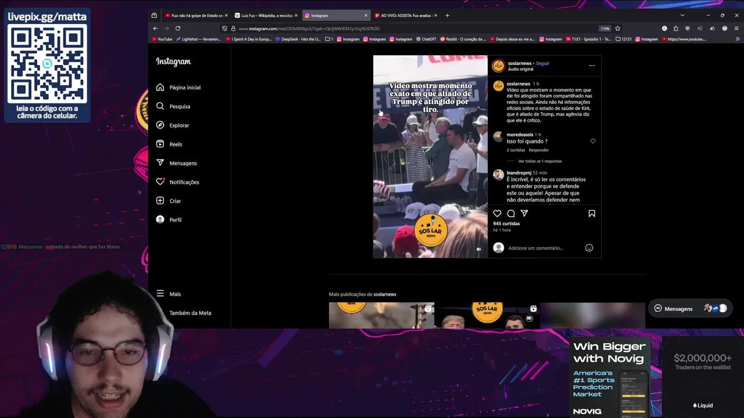The height and width of the screenshot is (418, 744).
Task: Open the Explorar compass icon
Action: coord(160,125)
